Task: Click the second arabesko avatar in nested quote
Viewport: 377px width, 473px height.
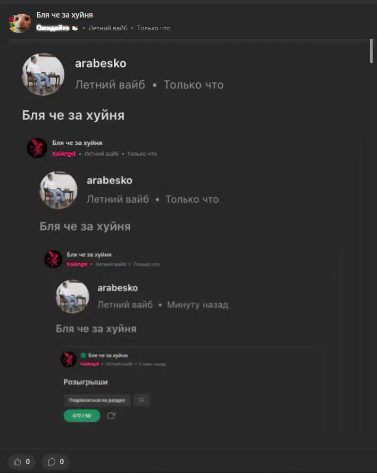Action: coord(58,190)
